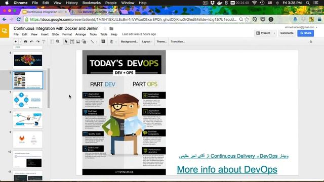Open the Continuous Delivery DevOps webinar link
This screenshot has height=182, width=324.
pyautogui.click(x=233, y=156)
